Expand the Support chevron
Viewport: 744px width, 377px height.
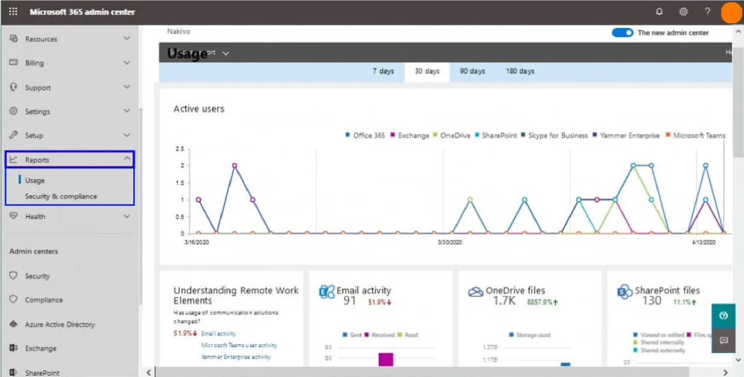(127, 87)
